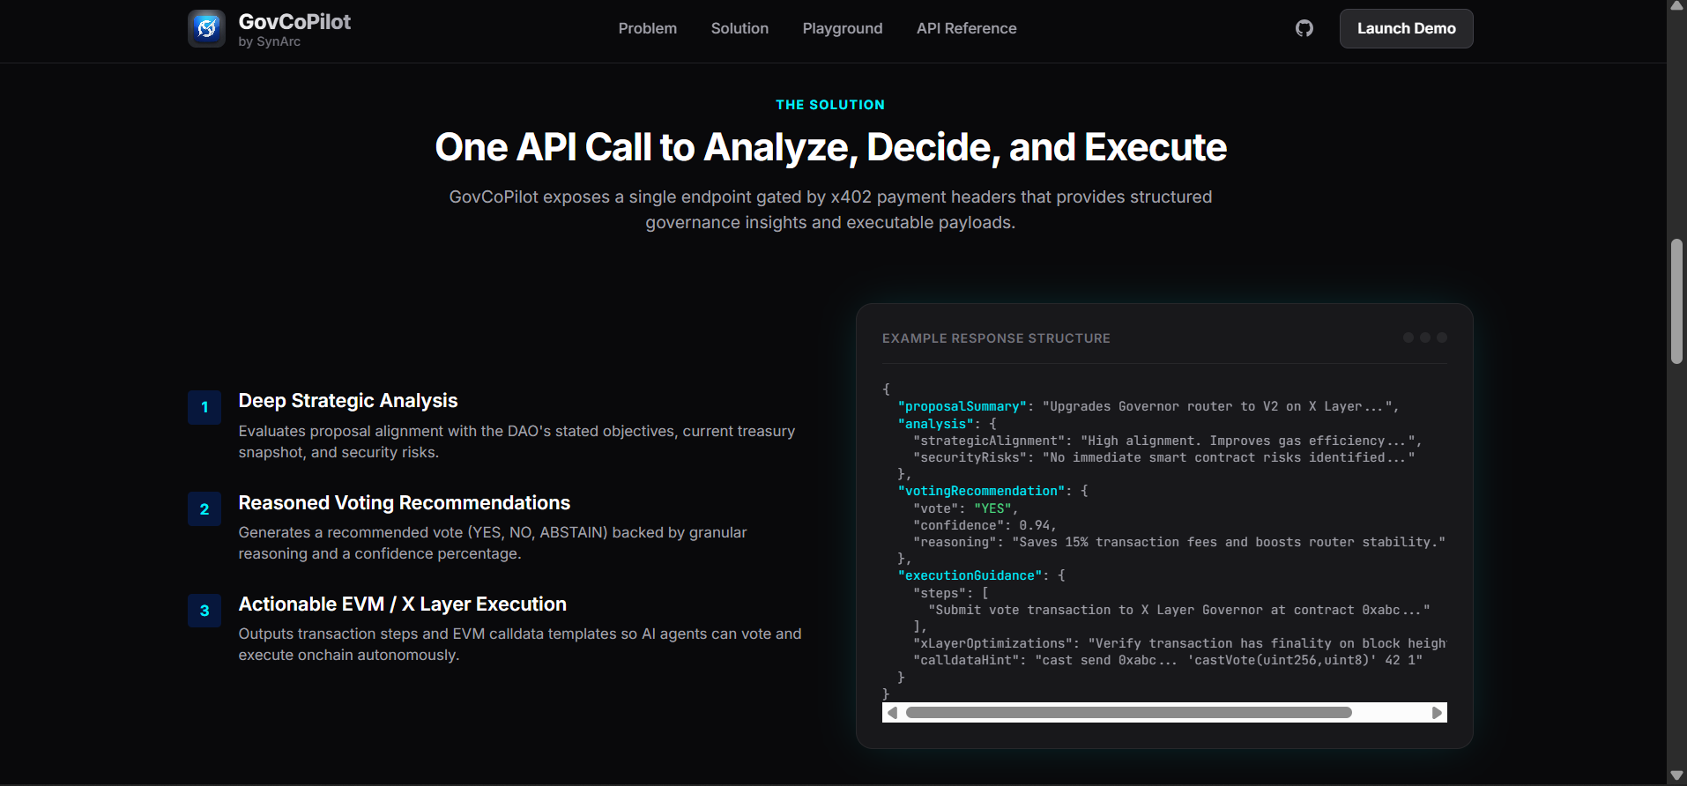The height and width of the screenshot is (786, 1687).
Task: Open the Solution nav section
Action: (739, 28)
